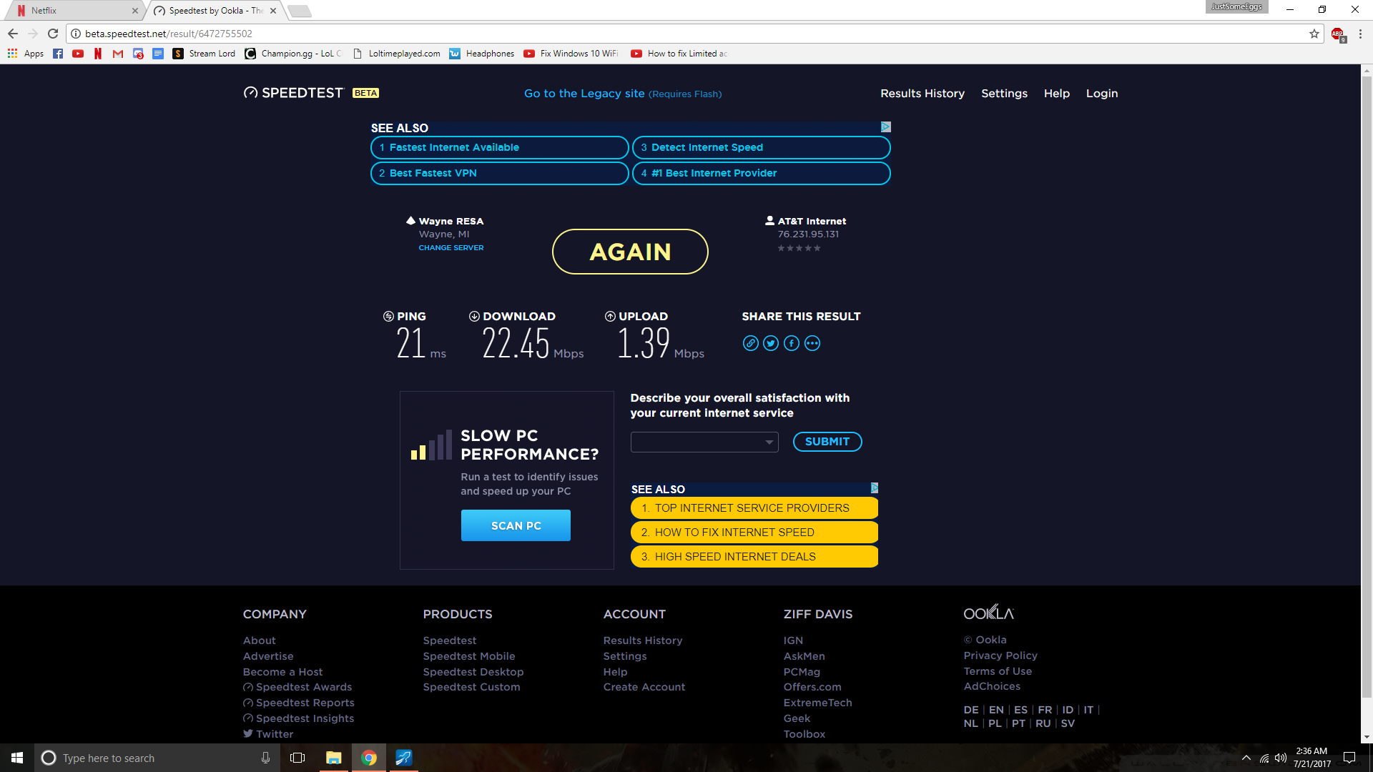Open HIGH SPEED INTERNET DEALS link
The width and height of the screenshot is (1373, 772).
pos(754,557)
